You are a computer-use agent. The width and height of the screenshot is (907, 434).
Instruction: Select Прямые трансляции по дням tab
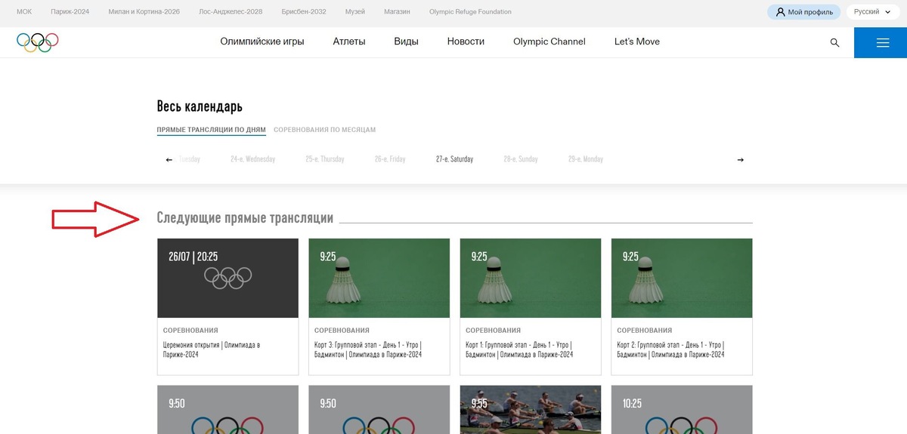click(x=212, y=130)
